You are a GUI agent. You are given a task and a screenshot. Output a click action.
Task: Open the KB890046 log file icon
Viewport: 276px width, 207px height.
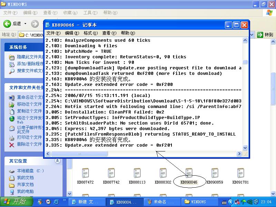point(189,173)
